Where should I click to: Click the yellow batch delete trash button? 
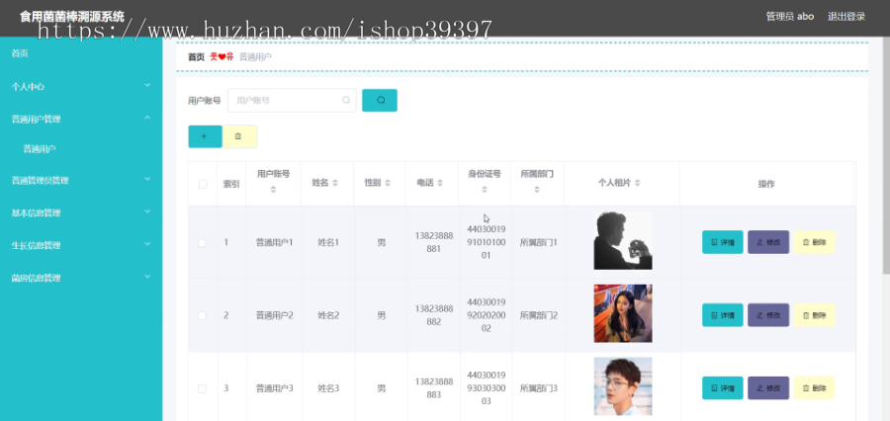click(x=239, y=136)
